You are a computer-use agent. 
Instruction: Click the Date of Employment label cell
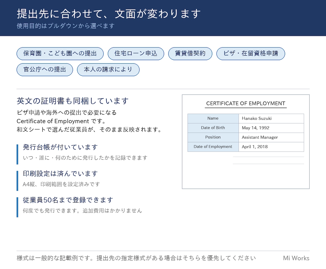tap(213, 147)
